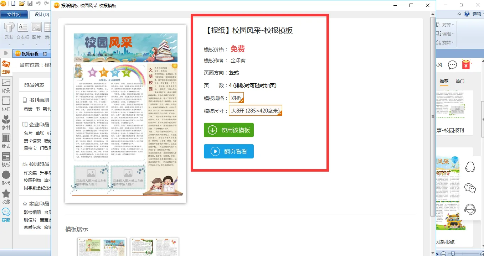Click the 易拉宝 link in print list
The image size is (484, 256).
(x=30, y=148)
